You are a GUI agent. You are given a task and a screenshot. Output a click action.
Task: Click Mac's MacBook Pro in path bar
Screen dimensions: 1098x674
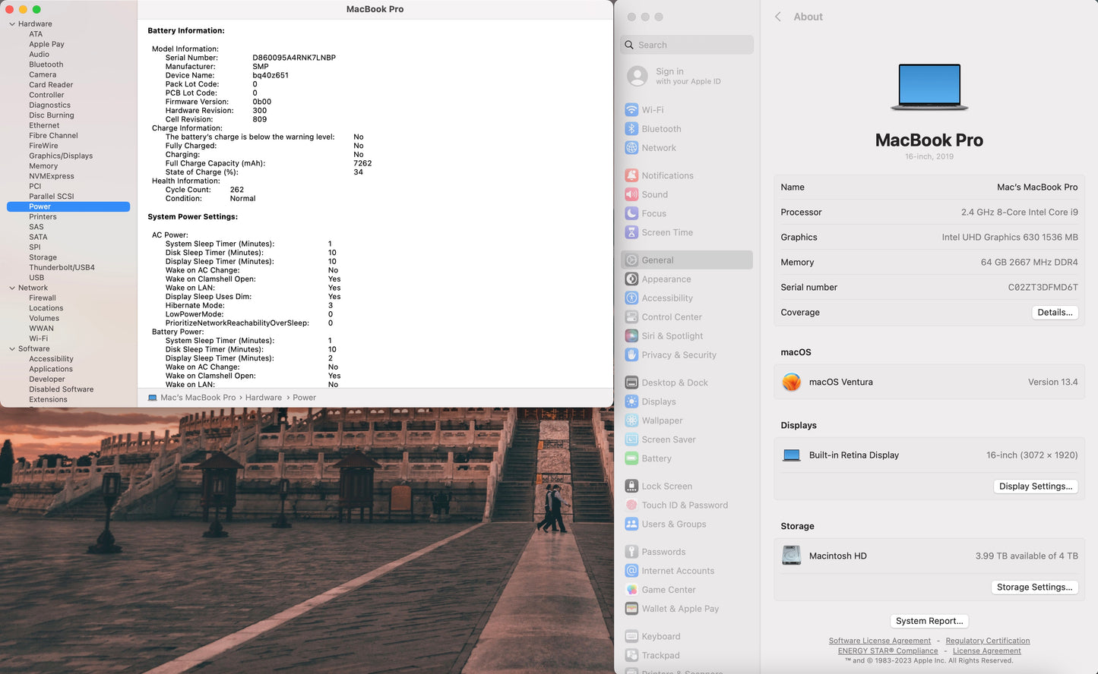198,398
